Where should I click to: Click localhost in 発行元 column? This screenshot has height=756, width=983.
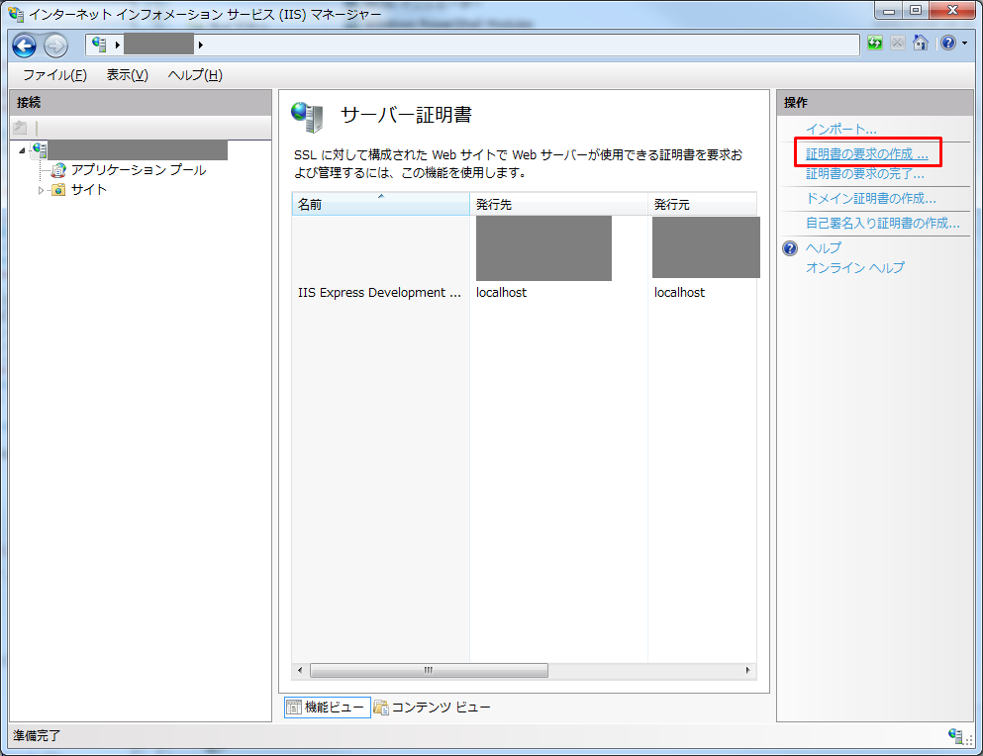click(x=679, y=293)
